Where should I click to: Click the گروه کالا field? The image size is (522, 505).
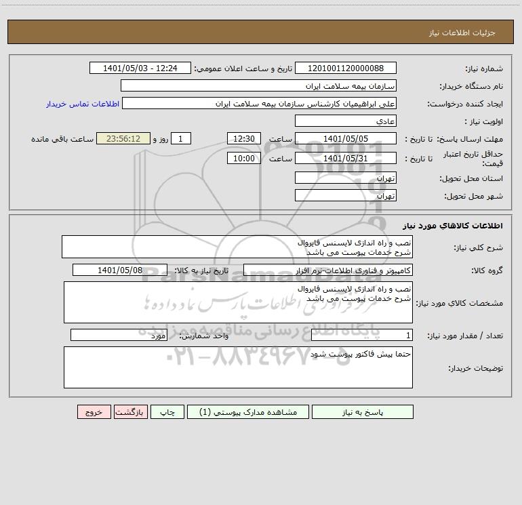pos(328,270)
